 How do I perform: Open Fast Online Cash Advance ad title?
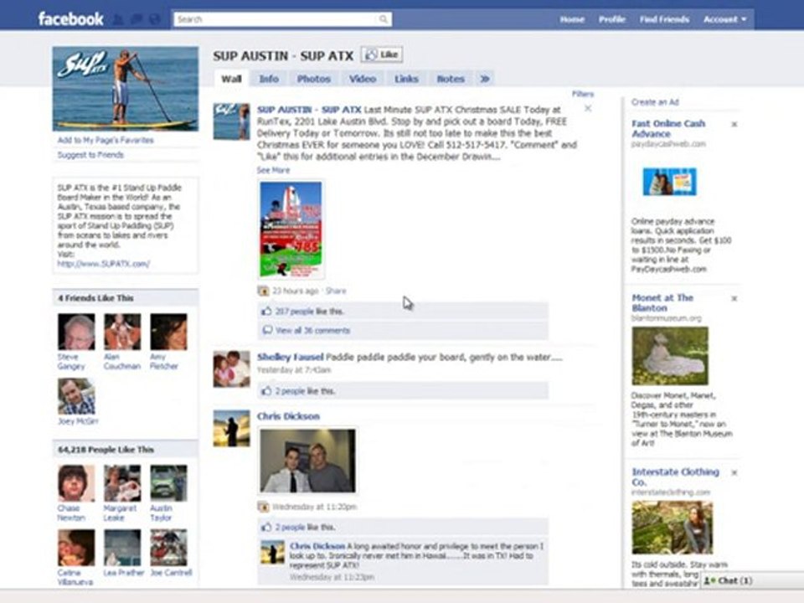coord(668,129)
